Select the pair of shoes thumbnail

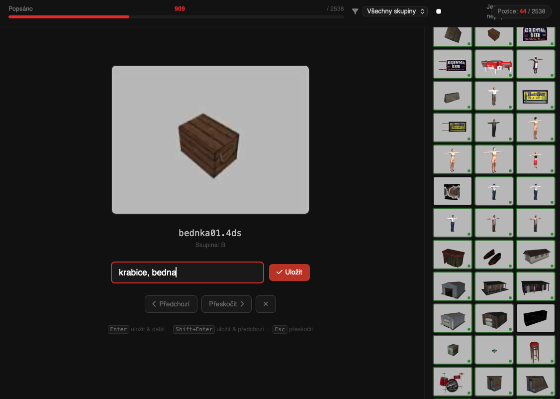pos(494,255)
